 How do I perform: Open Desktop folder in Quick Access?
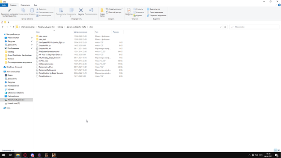[x=11, y=52]
